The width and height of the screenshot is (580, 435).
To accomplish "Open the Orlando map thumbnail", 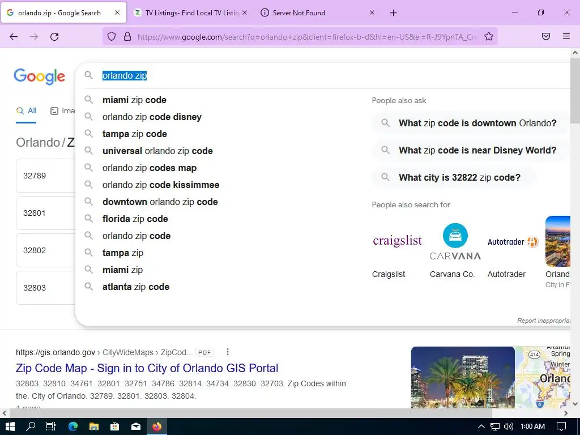I will pyautogui.click(x=543, y=377).
